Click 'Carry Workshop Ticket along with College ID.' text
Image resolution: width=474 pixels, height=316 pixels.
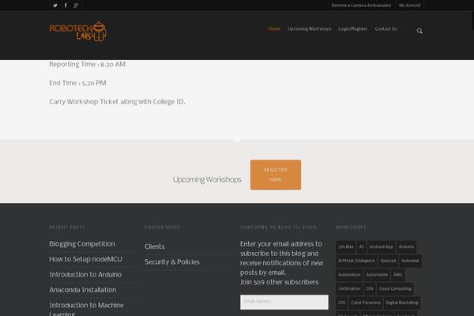(117, 102)
